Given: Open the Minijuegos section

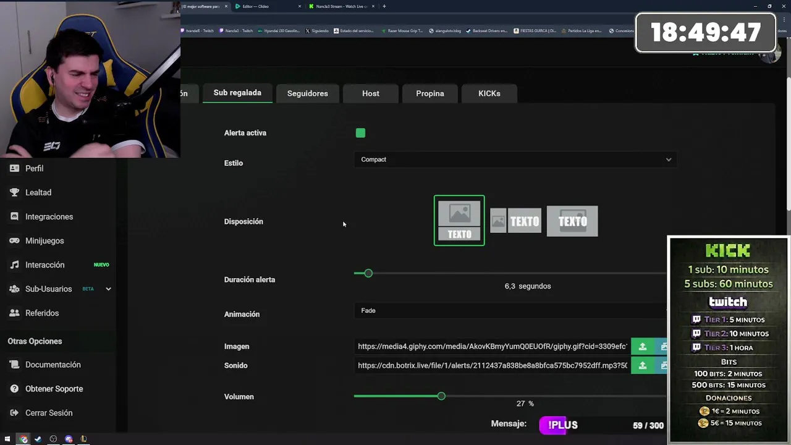Looking at the screenshot, I should pos(36,240).
